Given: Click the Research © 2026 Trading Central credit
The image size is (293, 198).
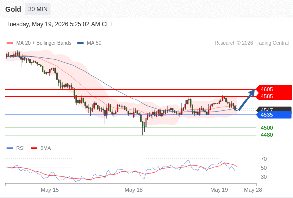Looking at the screenshot, I should pos(251,43).
